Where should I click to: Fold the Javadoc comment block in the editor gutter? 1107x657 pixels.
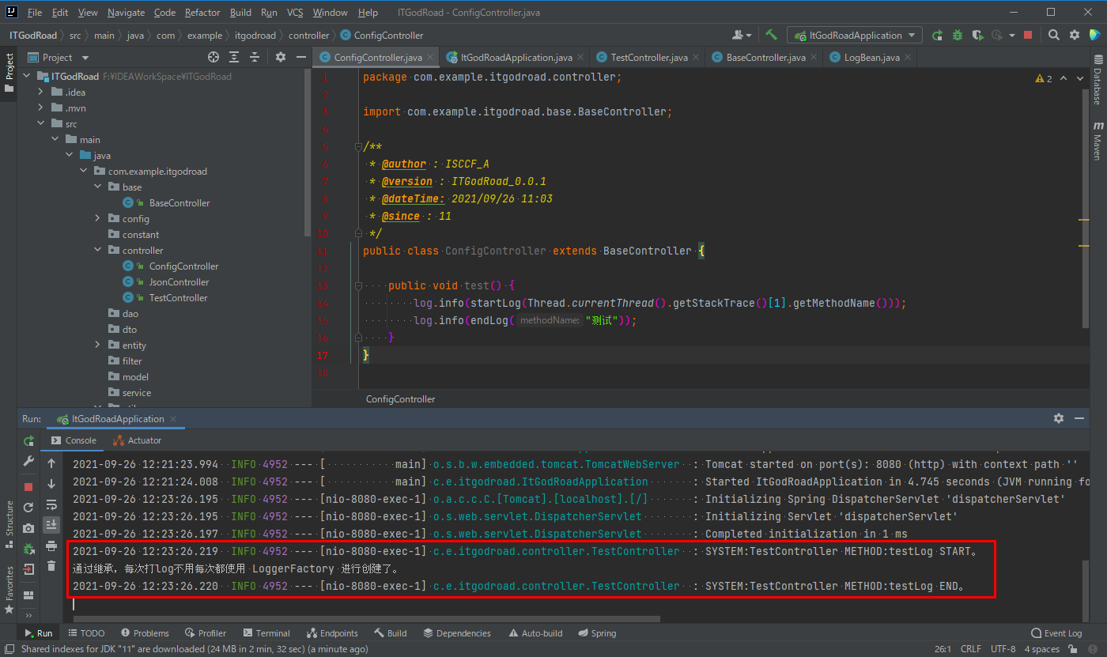coord(357,146)
